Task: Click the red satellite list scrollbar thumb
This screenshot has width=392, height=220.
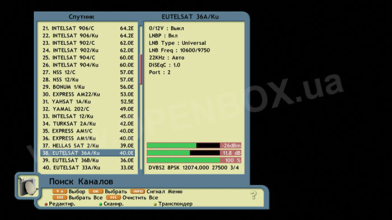Action: pos(141,69)
